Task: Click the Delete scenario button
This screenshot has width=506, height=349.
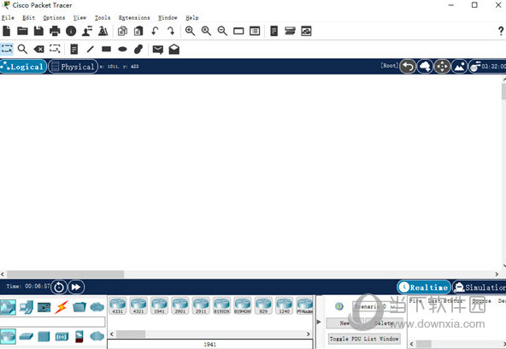Action: pyautogui.click(x=384, y=322)
